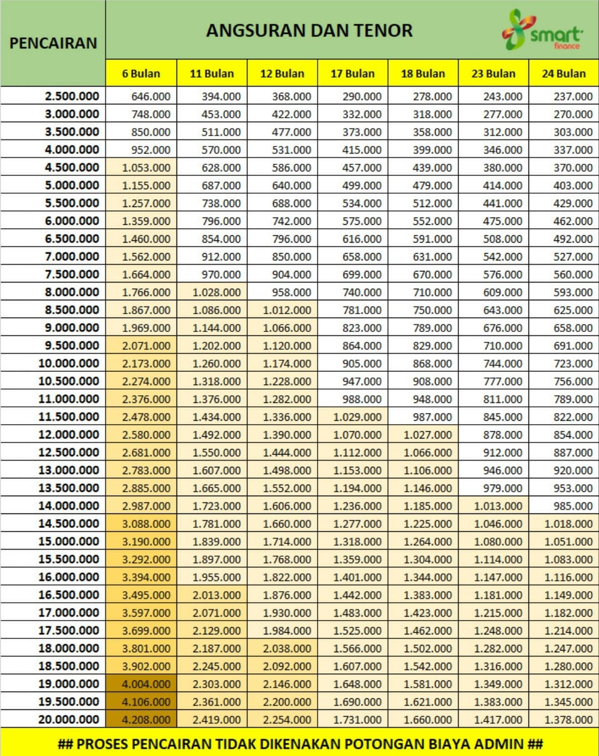
Task: Click the 1.028.000 cell for 8.000.000
Action: click(x=212, y=292)
